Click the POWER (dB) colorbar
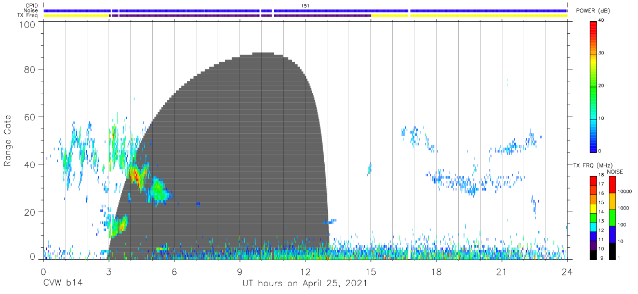Screen dimensions: 638x294 pos(593,86)
